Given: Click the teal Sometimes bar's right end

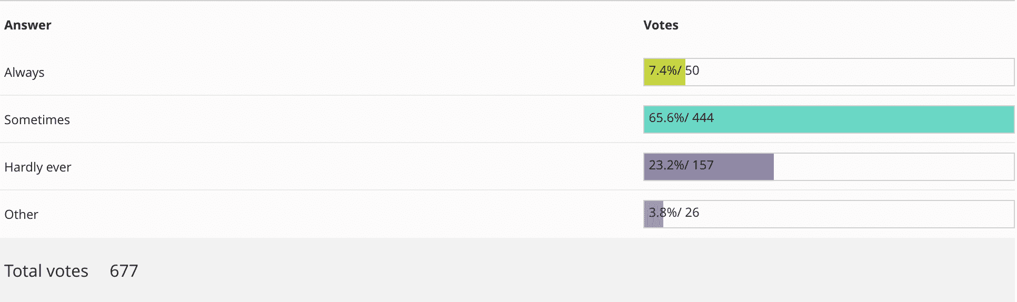Looking at the screenshot, I should click(1000, 119).
